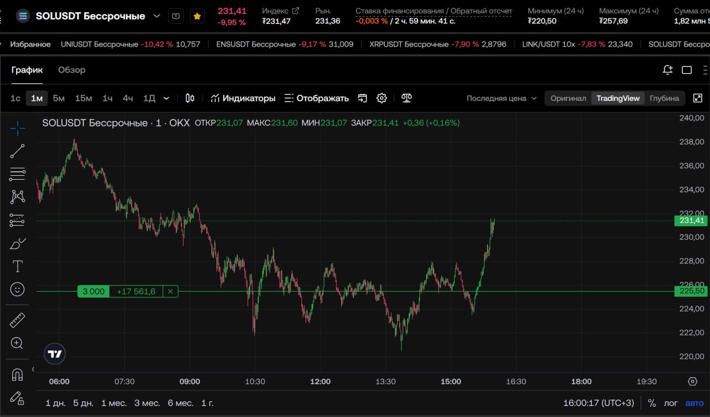Select the 1Д timeframe
710x417 pixels.
point(149,98)
